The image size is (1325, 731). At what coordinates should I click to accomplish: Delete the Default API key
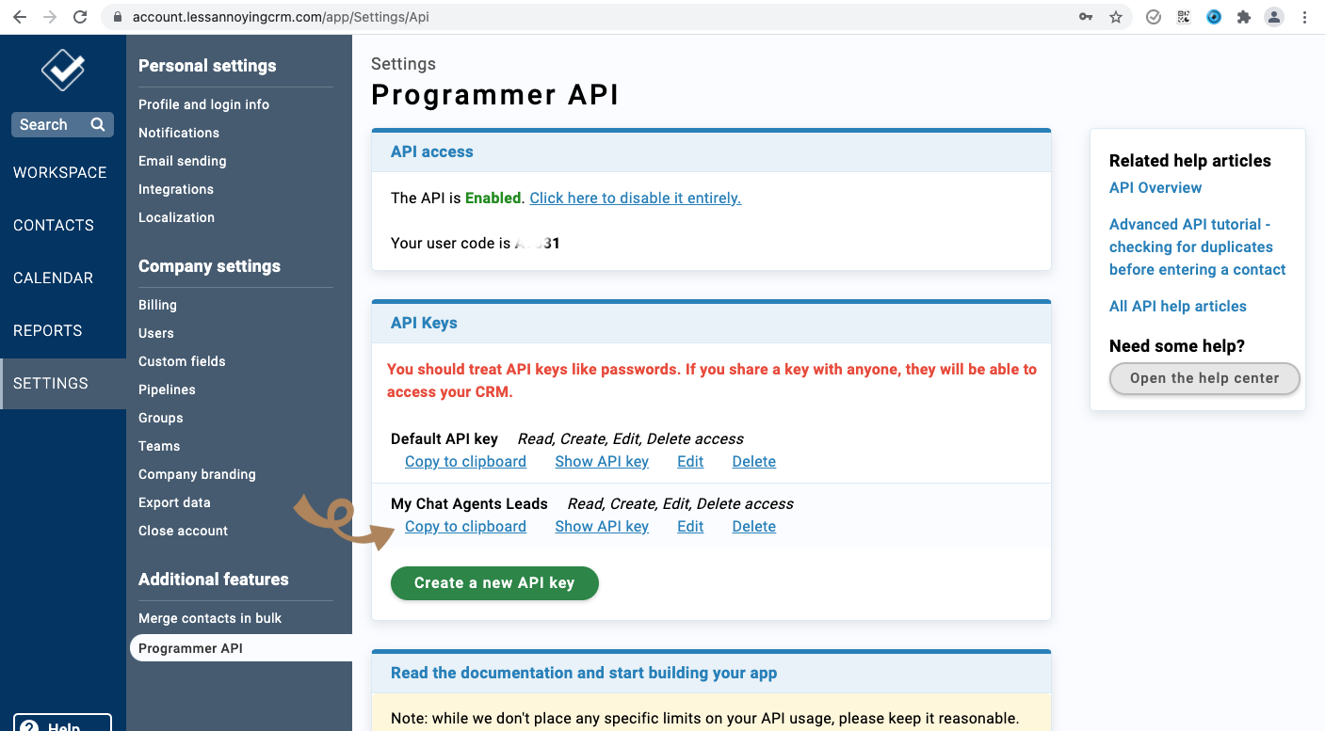(754, 461)
